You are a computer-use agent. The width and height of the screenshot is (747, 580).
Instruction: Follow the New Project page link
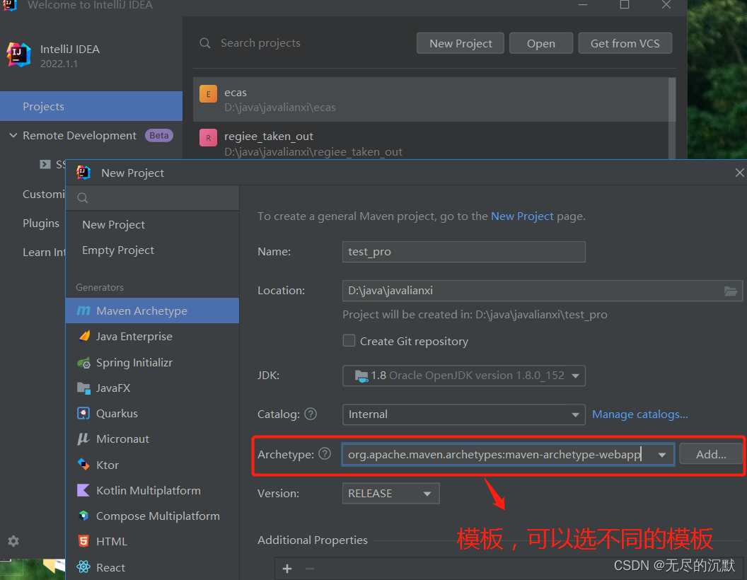(522, 216)
